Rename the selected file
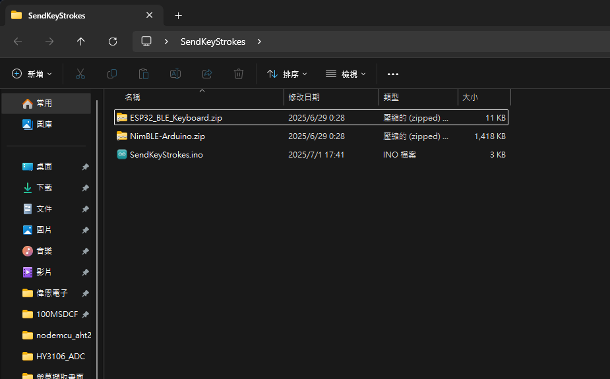 [175, 74]
